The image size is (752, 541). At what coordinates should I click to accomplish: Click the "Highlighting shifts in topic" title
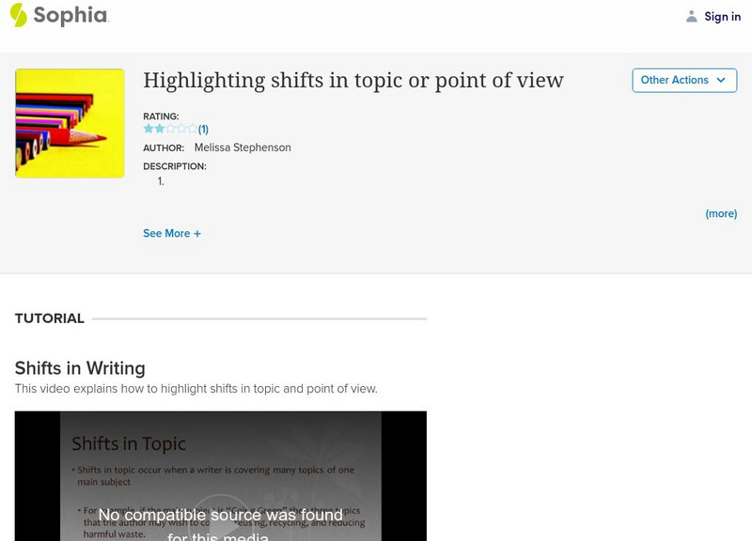(353, 81)
